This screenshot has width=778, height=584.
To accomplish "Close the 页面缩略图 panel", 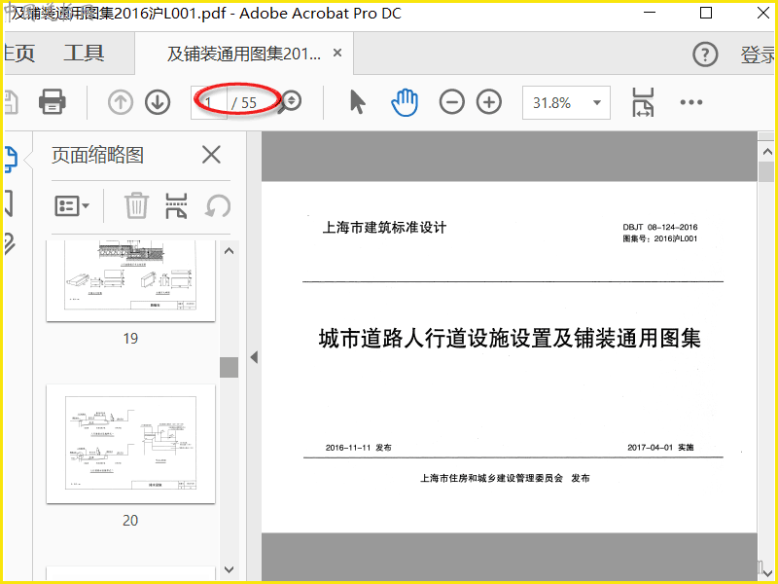I will point(211,155).
